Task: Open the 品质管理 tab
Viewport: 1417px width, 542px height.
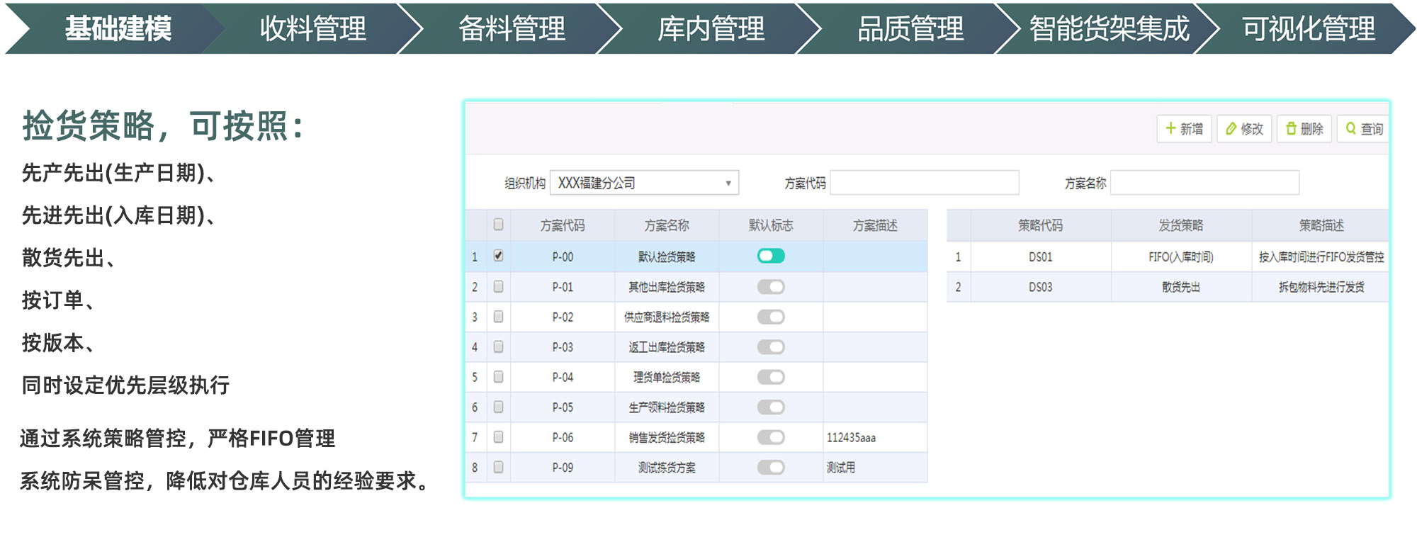Action: [x=910, y=29]
